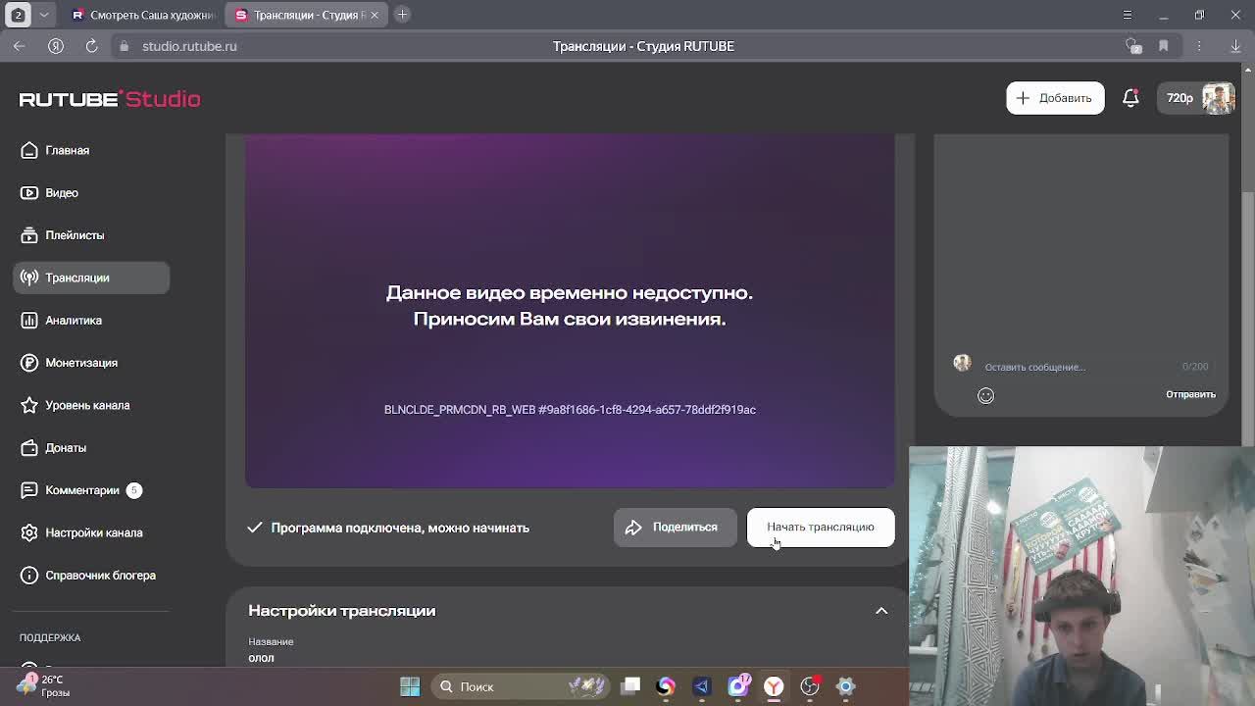This screenshot has width=1255, height=706.
Task: Open the browser downloads
Action: (x=1235, y=46)
